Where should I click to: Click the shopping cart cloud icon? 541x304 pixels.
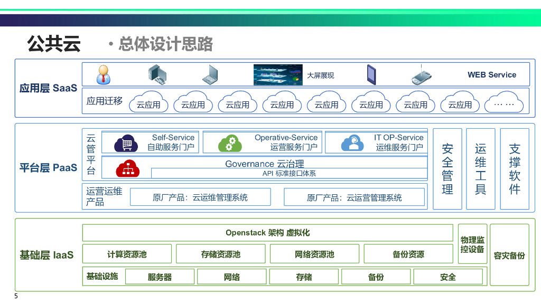point(126,143)
